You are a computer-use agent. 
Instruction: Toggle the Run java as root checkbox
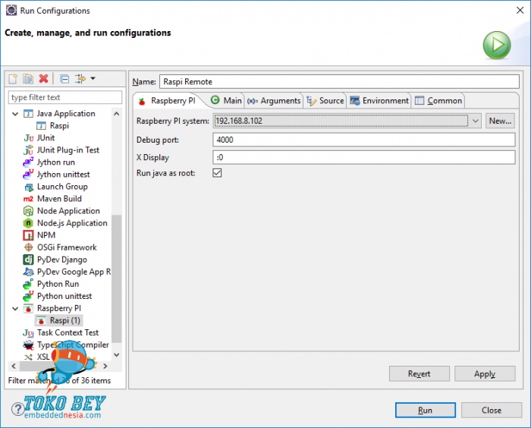click(x=217, y=173)
